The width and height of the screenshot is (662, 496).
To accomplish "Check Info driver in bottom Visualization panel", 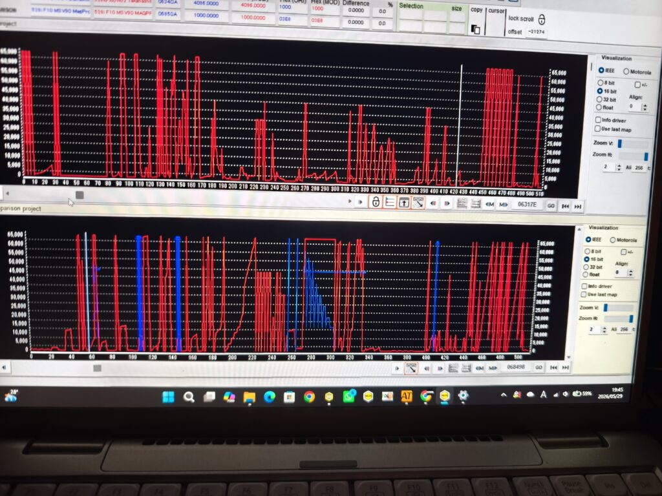I will (x=584, y=286).
